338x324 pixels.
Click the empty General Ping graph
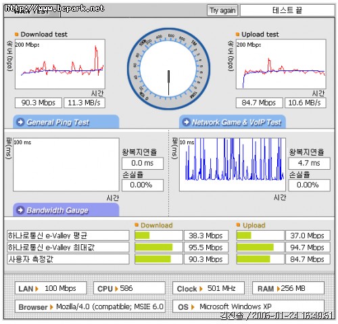66,164
